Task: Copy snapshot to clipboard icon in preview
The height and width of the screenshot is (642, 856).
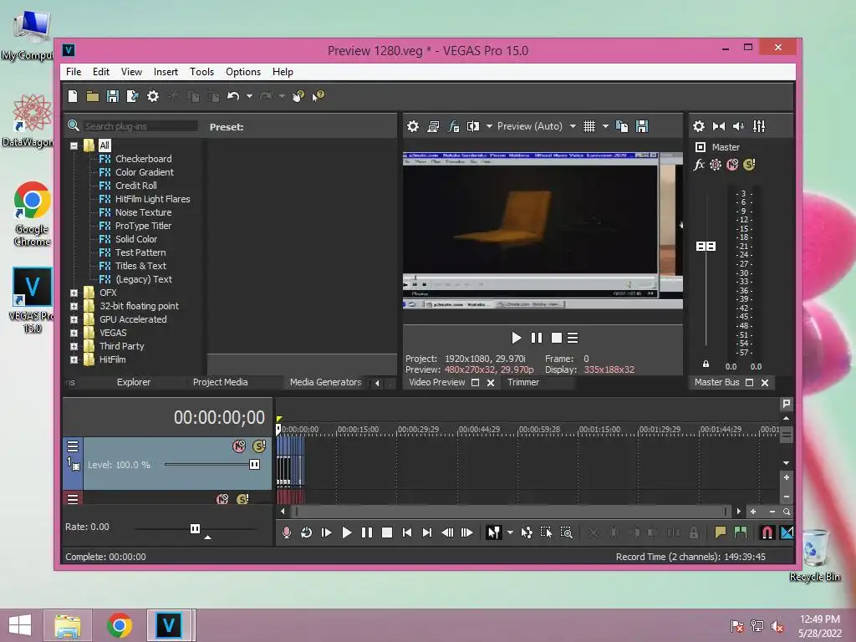Action: [x=622, y=127]
